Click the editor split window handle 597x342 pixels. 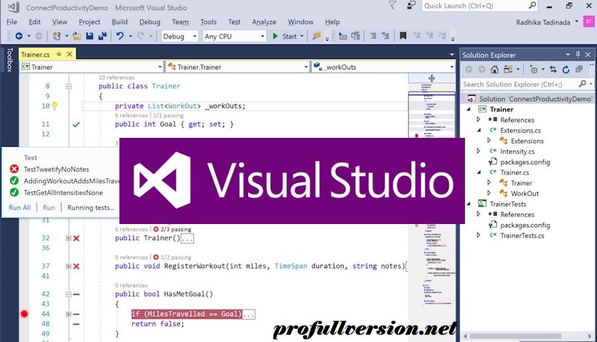[431, 78]
